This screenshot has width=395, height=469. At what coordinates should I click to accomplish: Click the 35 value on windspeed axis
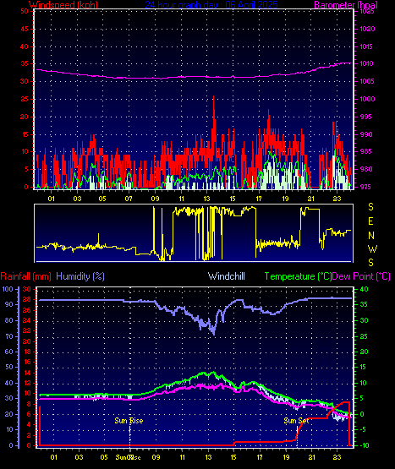point(25,63)
